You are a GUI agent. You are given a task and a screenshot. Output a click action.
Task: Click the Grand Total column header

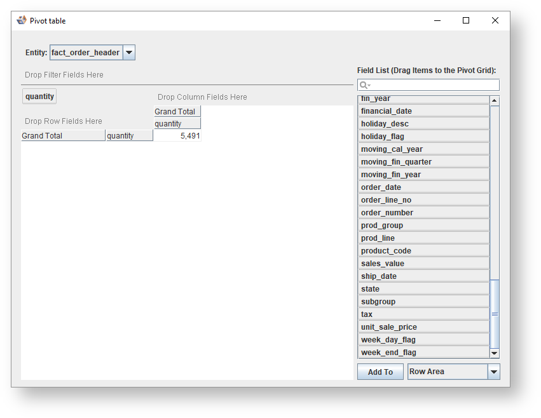click(177, 112)
